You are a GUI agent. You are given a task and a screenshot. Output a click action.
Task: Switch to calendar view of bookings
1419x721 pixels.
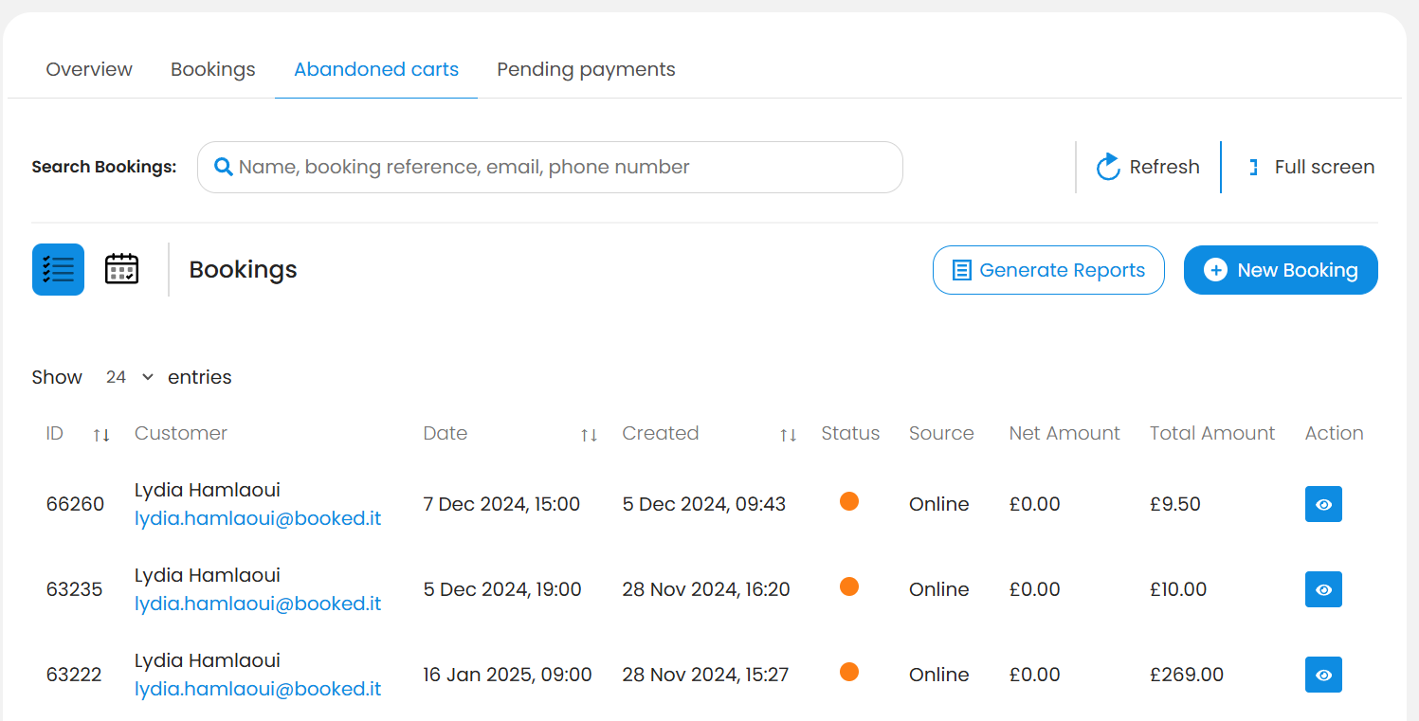(x=121, y=269)
